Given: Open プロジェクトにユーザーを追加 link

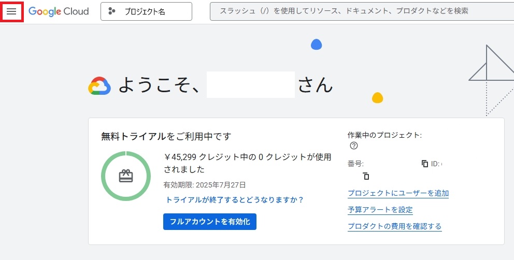Looking at the screenshot, I should click(398, 193).
